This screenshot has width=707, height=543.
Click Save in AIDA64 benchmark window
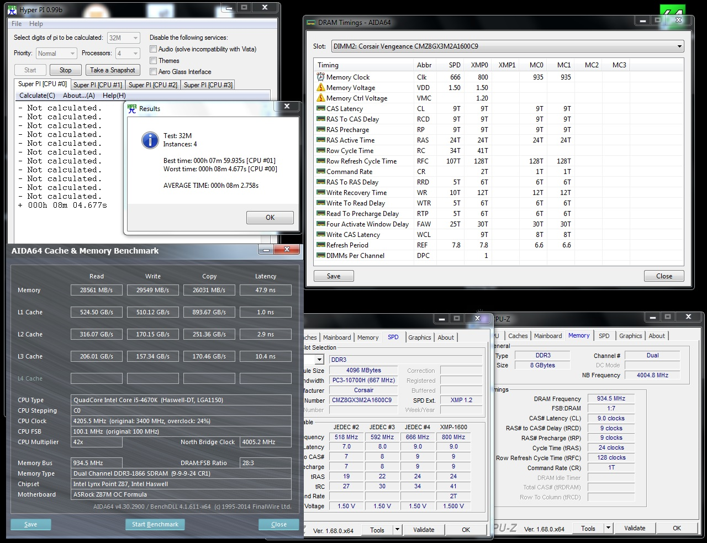point(31,524)
